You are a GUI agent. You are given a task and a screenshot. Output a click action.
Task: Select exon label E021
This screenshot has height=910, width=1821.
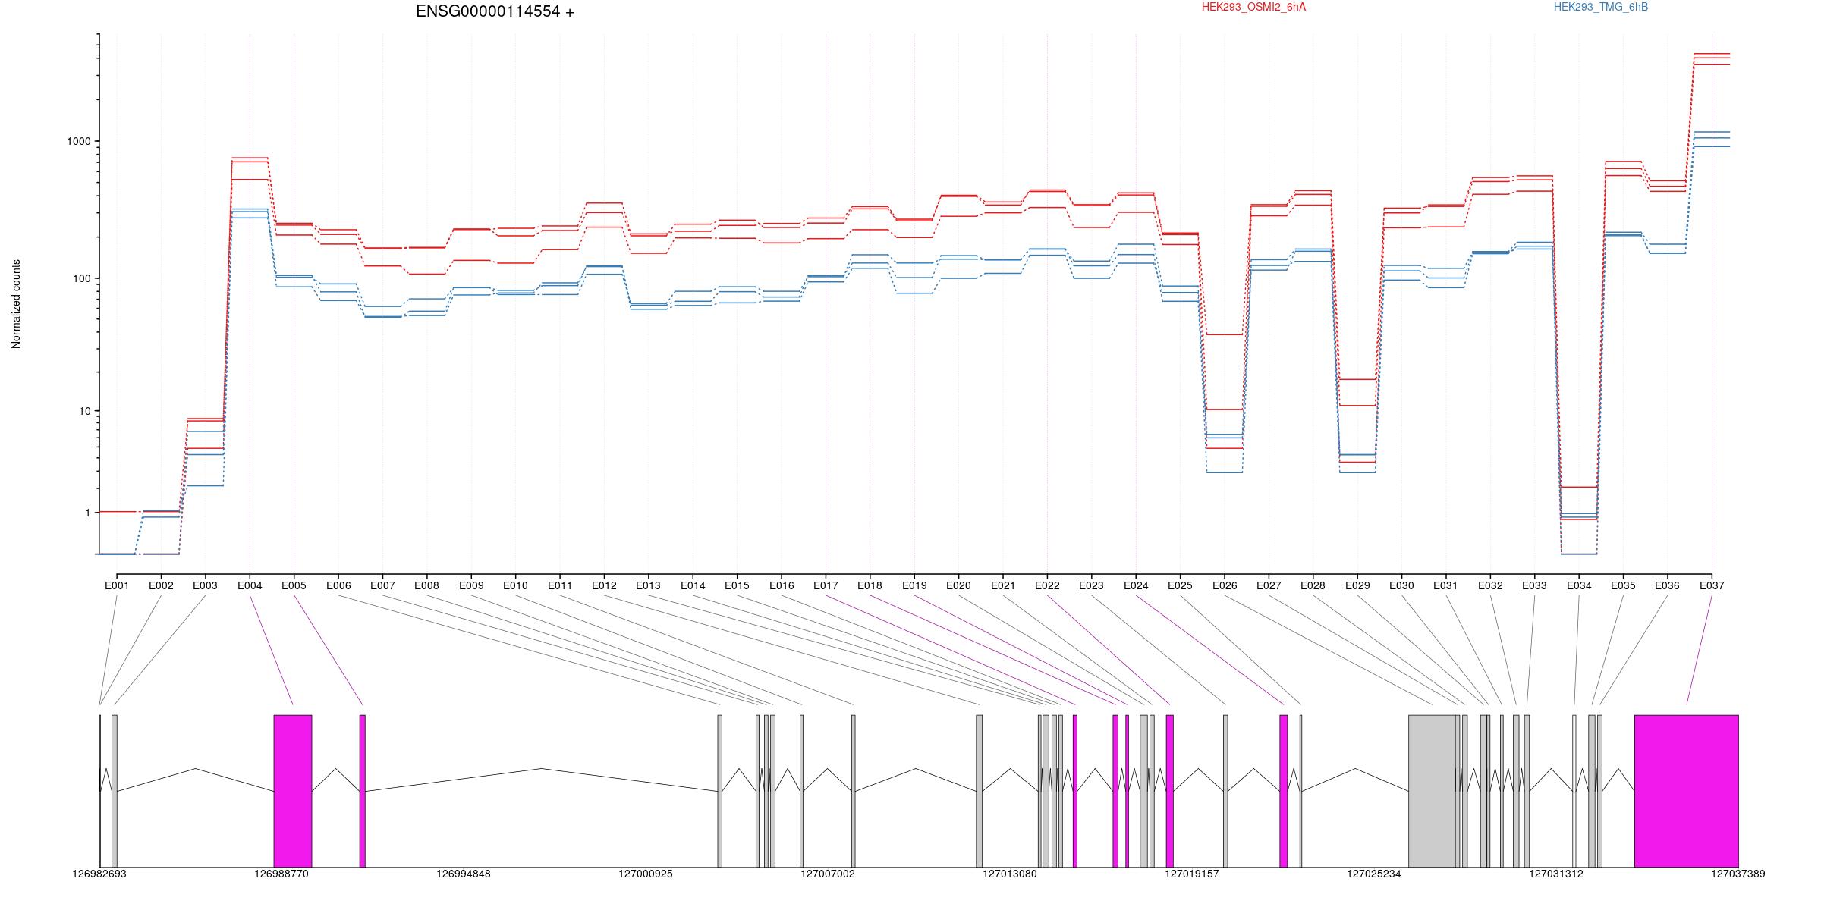pos(1003,585)
